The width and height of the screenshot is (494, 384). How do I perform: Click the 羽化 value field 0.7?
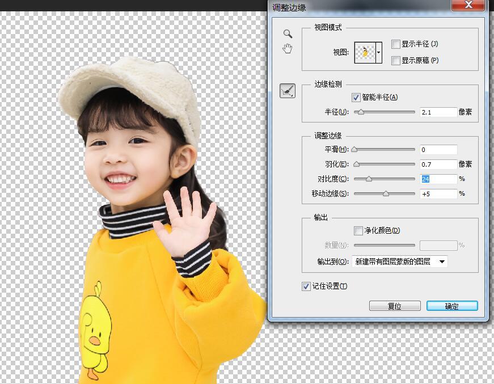pos(438,164)
